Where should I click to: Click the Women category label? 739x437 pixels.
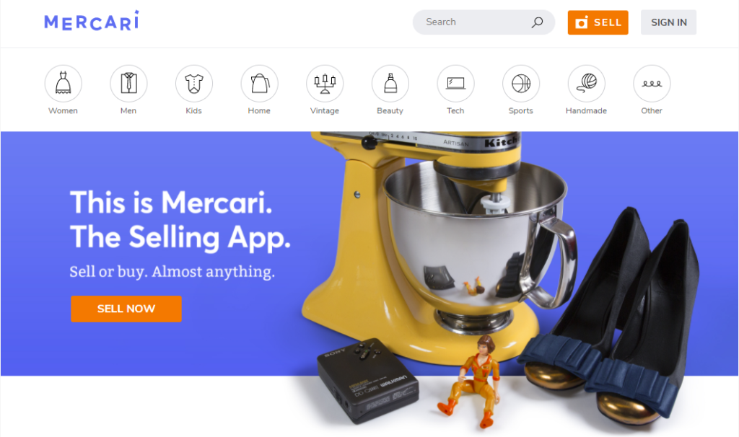[64, 110]
